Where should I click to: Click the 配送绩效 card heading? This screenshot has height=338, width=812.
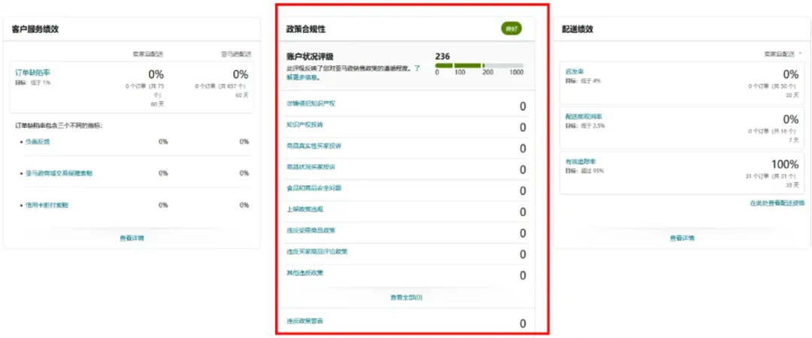[577, 29]
